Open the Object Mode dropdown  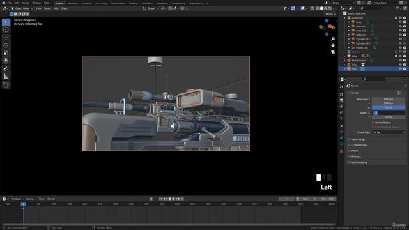coord(22,8)
